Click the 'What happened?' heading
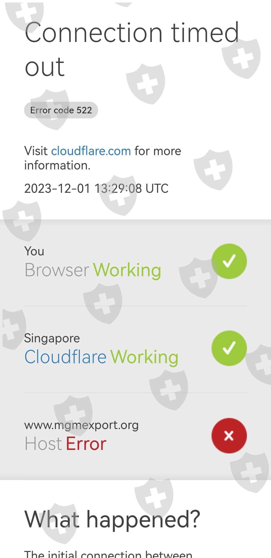The width and height of the screenshot is (271, 558). tap(112, 519)
